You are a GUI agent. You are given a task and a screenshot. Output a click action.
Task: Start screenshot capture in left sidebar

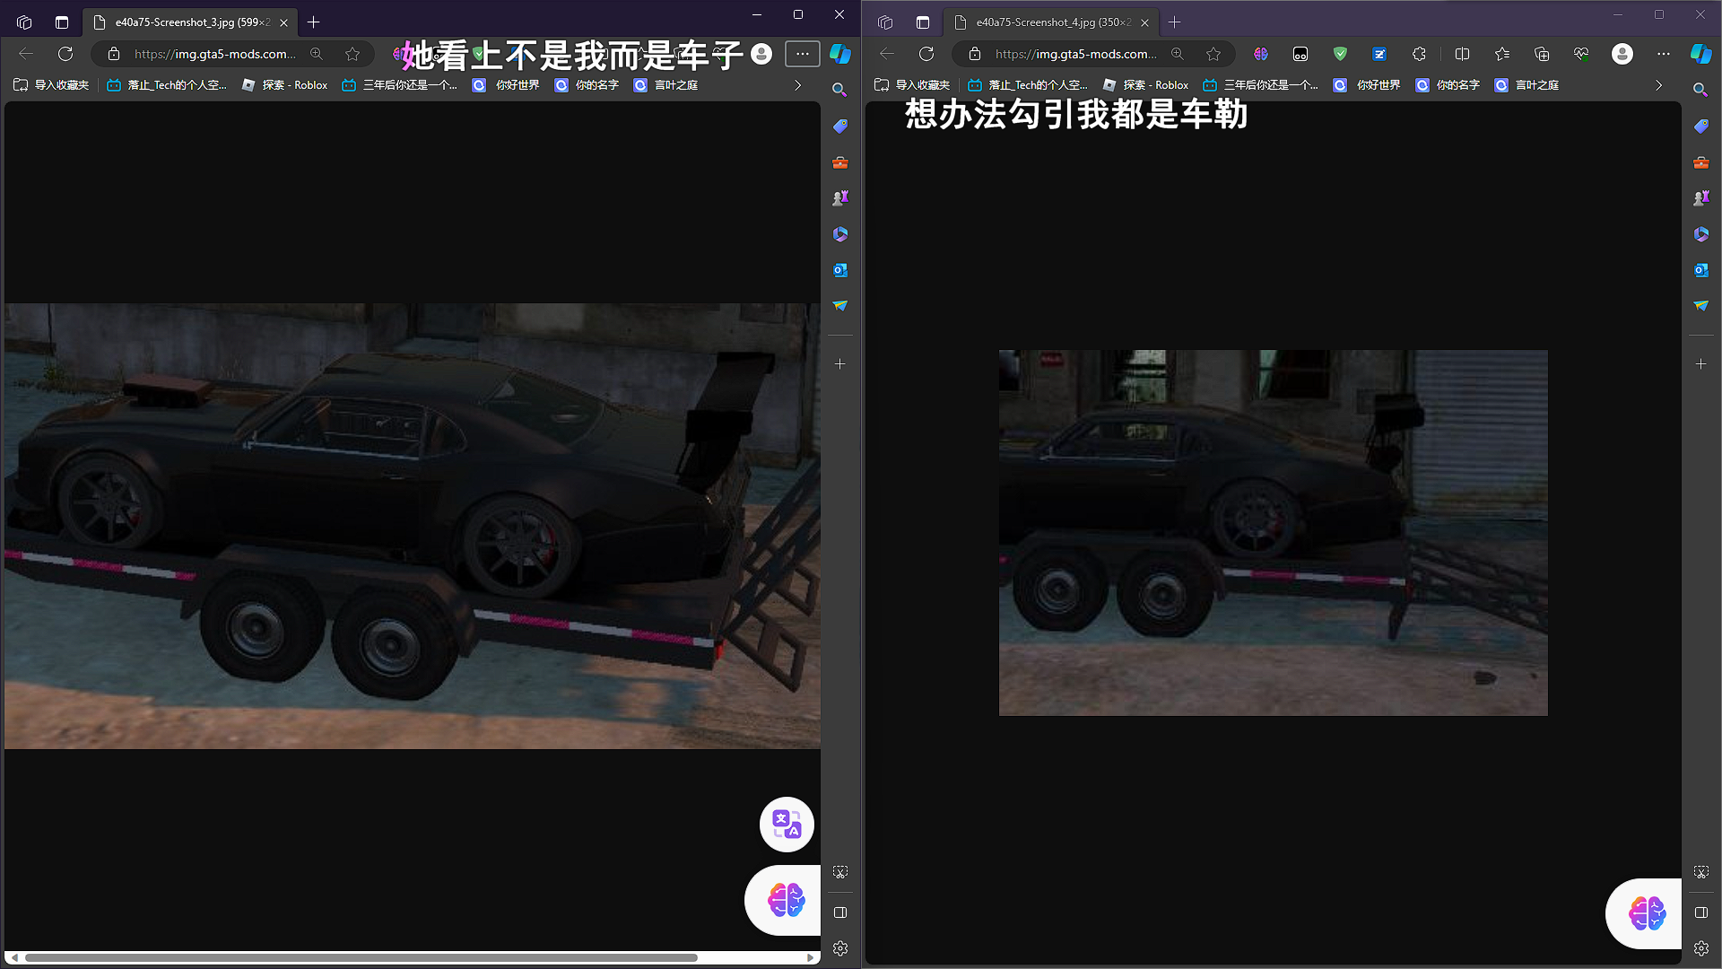[840, 872]
